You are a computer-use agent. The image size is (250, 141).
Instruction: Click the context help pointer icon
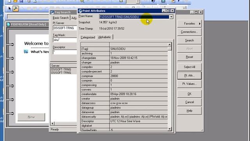(153, 1)
